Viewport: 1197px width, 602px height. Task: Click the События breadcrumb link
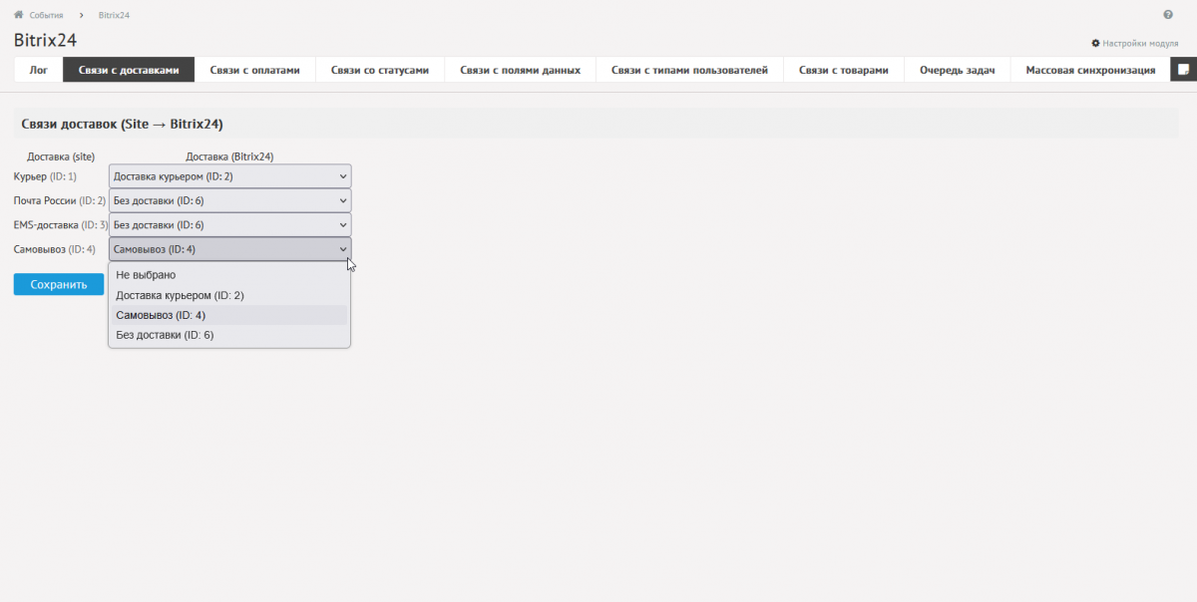click(x=46, y=16)
